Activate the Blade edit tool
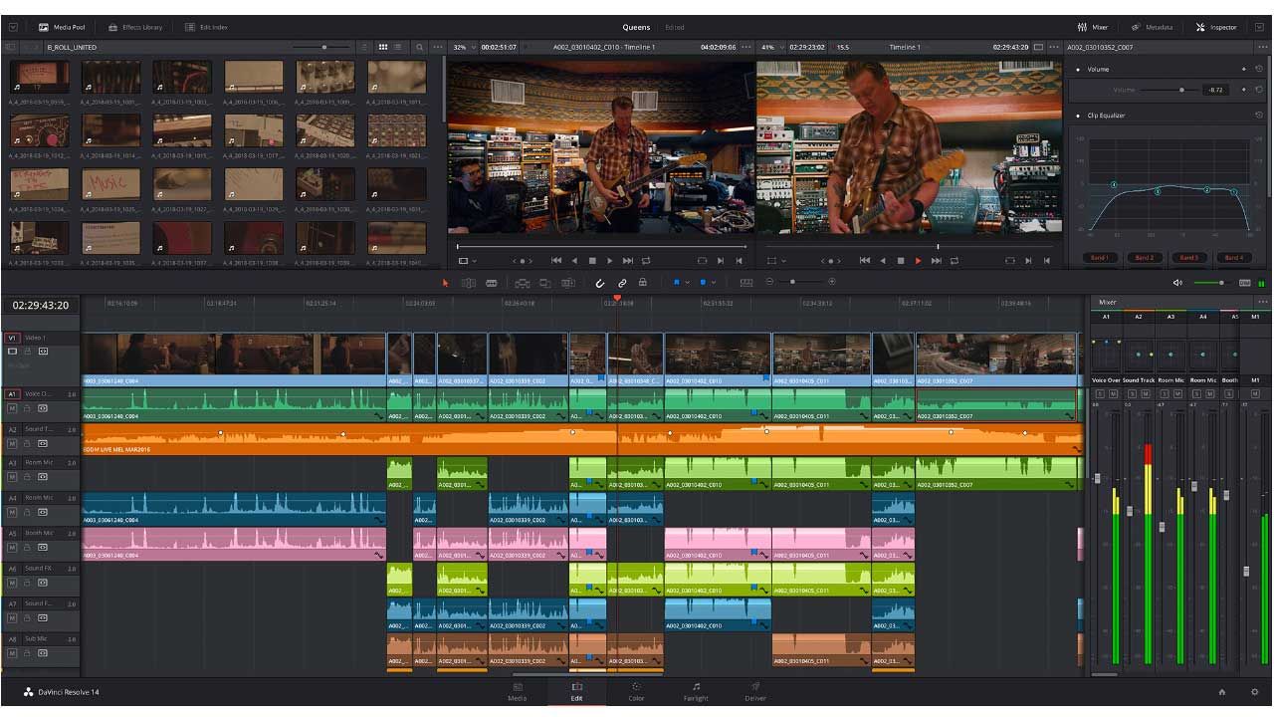Image resolution: width=1274 pixels, height=717 pixels. [x=491, y=283]
